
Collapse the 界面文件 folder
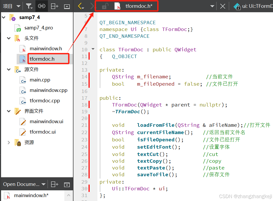(x=9, y=111)
